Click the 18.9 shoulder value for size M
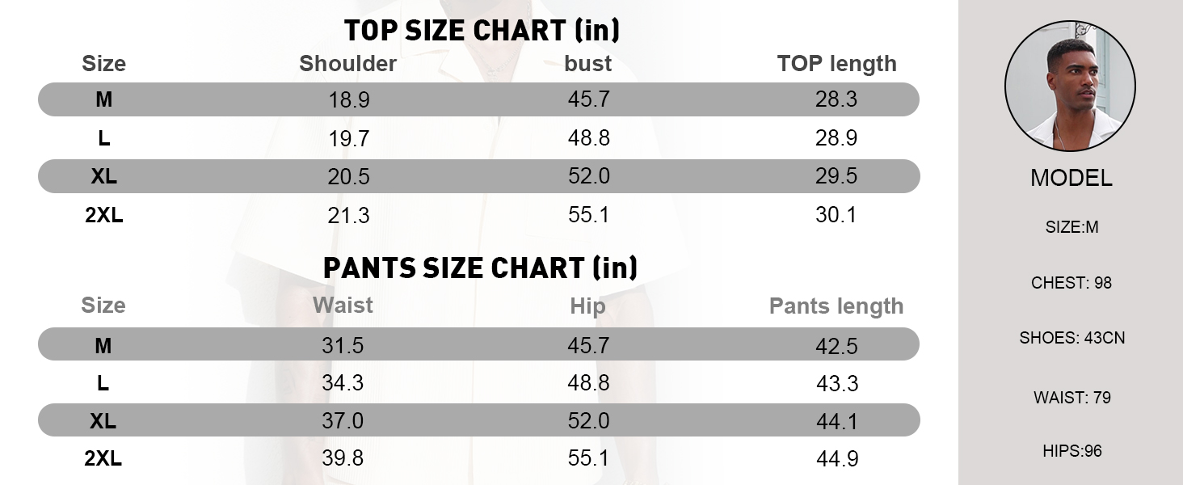Screen dimensions: 1183x485 tap(349, 100)
